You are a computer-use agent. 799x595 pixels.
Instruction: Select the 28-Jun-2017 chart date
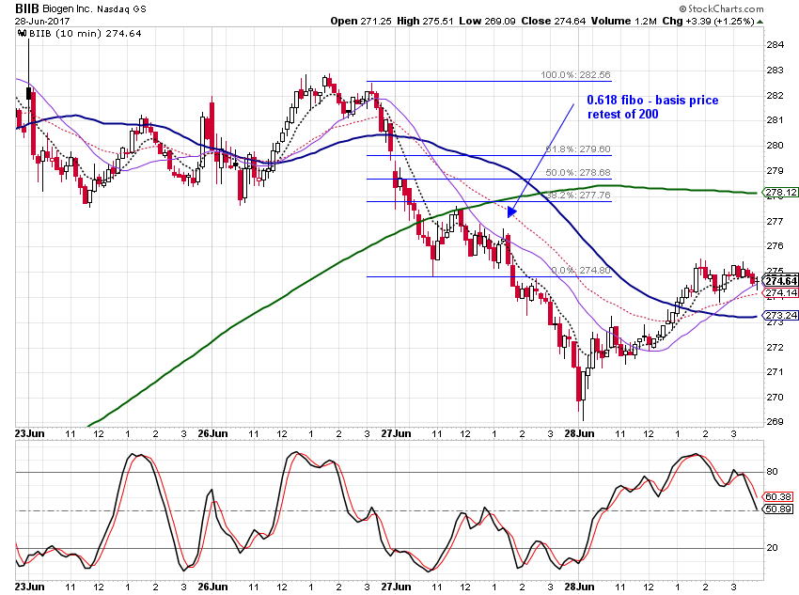(x=42, y=22)
